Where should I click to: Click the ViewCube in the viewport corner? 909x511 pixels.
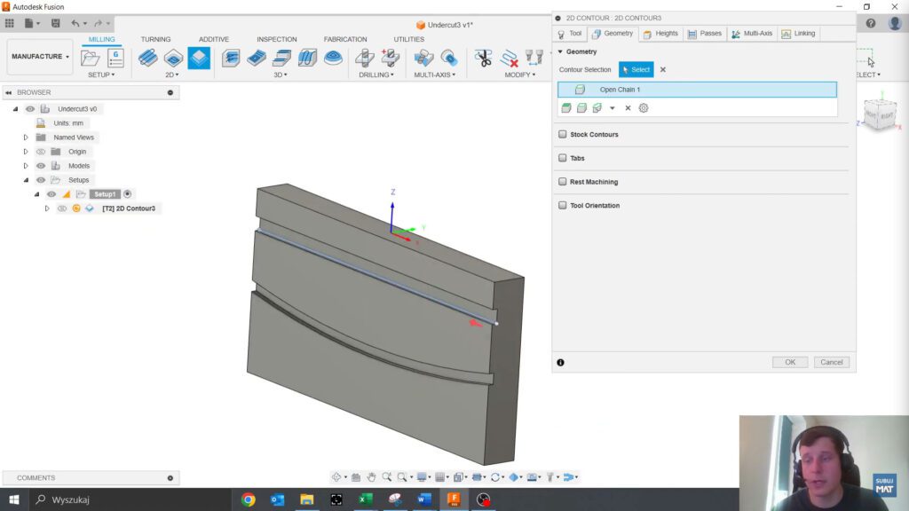point(881,115)
